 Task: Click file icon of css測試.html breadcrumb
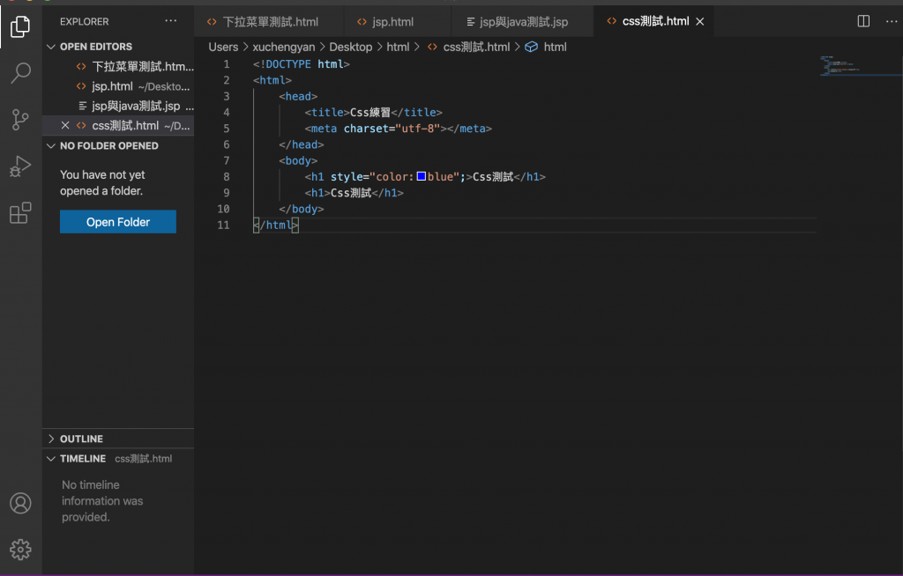432,47
